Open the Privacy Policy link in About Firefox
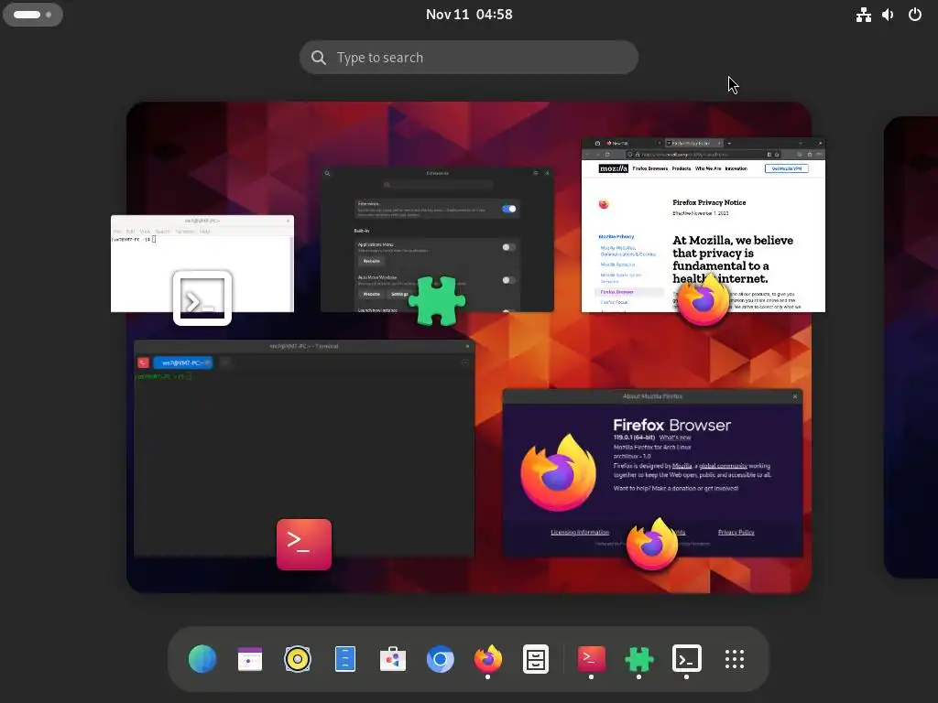The width and height of the screenshot is (938, 703). coord(736,532)
